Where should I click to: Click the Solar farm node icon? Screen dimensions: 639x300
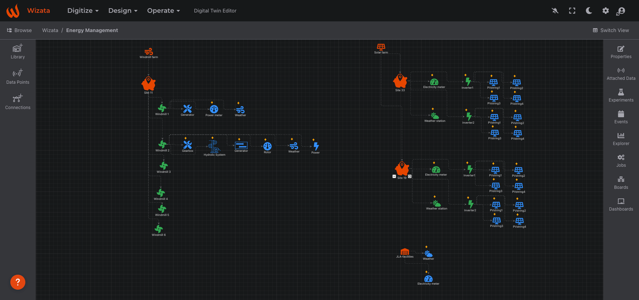[x=381, y=47]
